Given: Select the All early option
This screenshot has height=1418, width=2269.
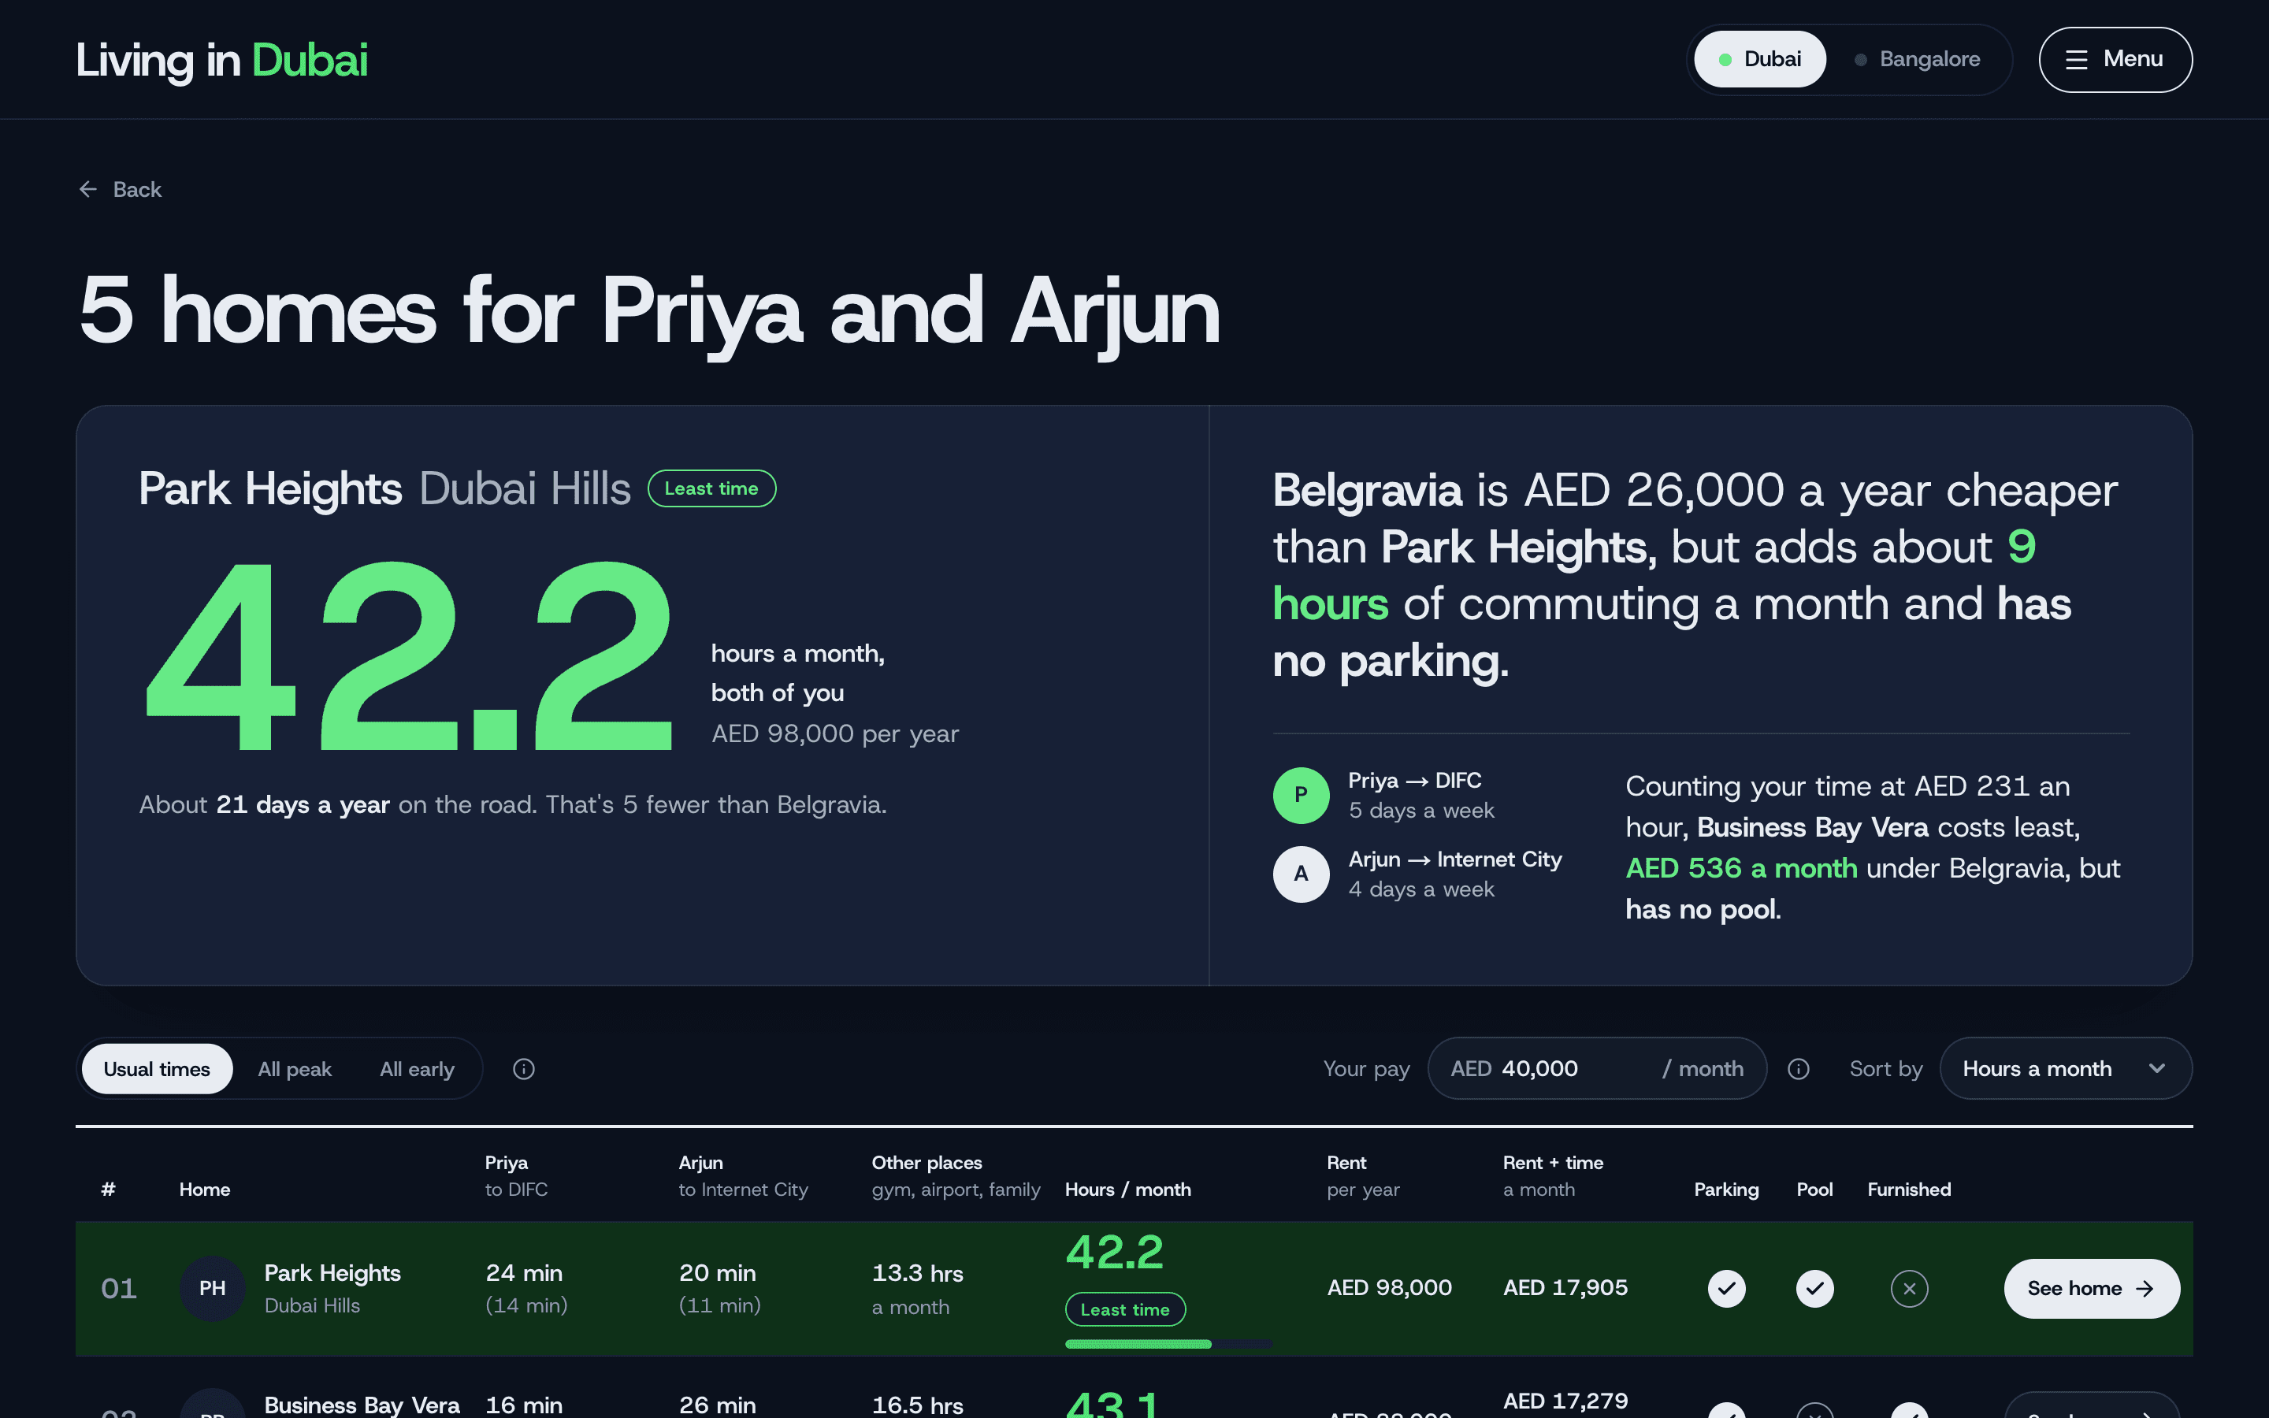Looking at the screenshot, I should 416,1069.
